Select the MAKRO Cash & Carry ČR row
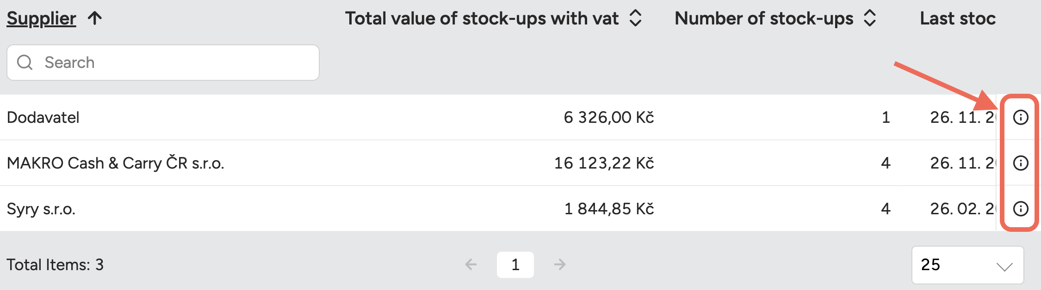 (115, 163)
